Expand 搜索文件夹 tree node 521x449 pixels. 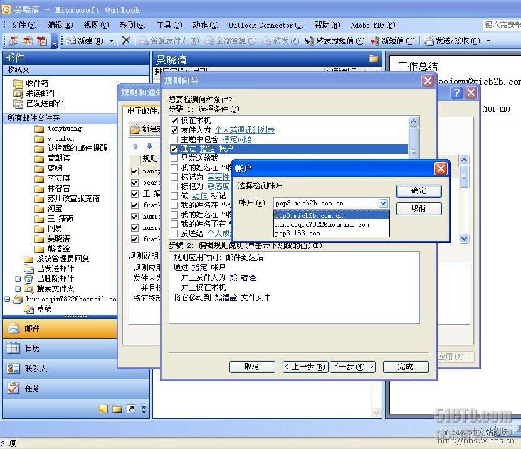(x=18, y=289)
